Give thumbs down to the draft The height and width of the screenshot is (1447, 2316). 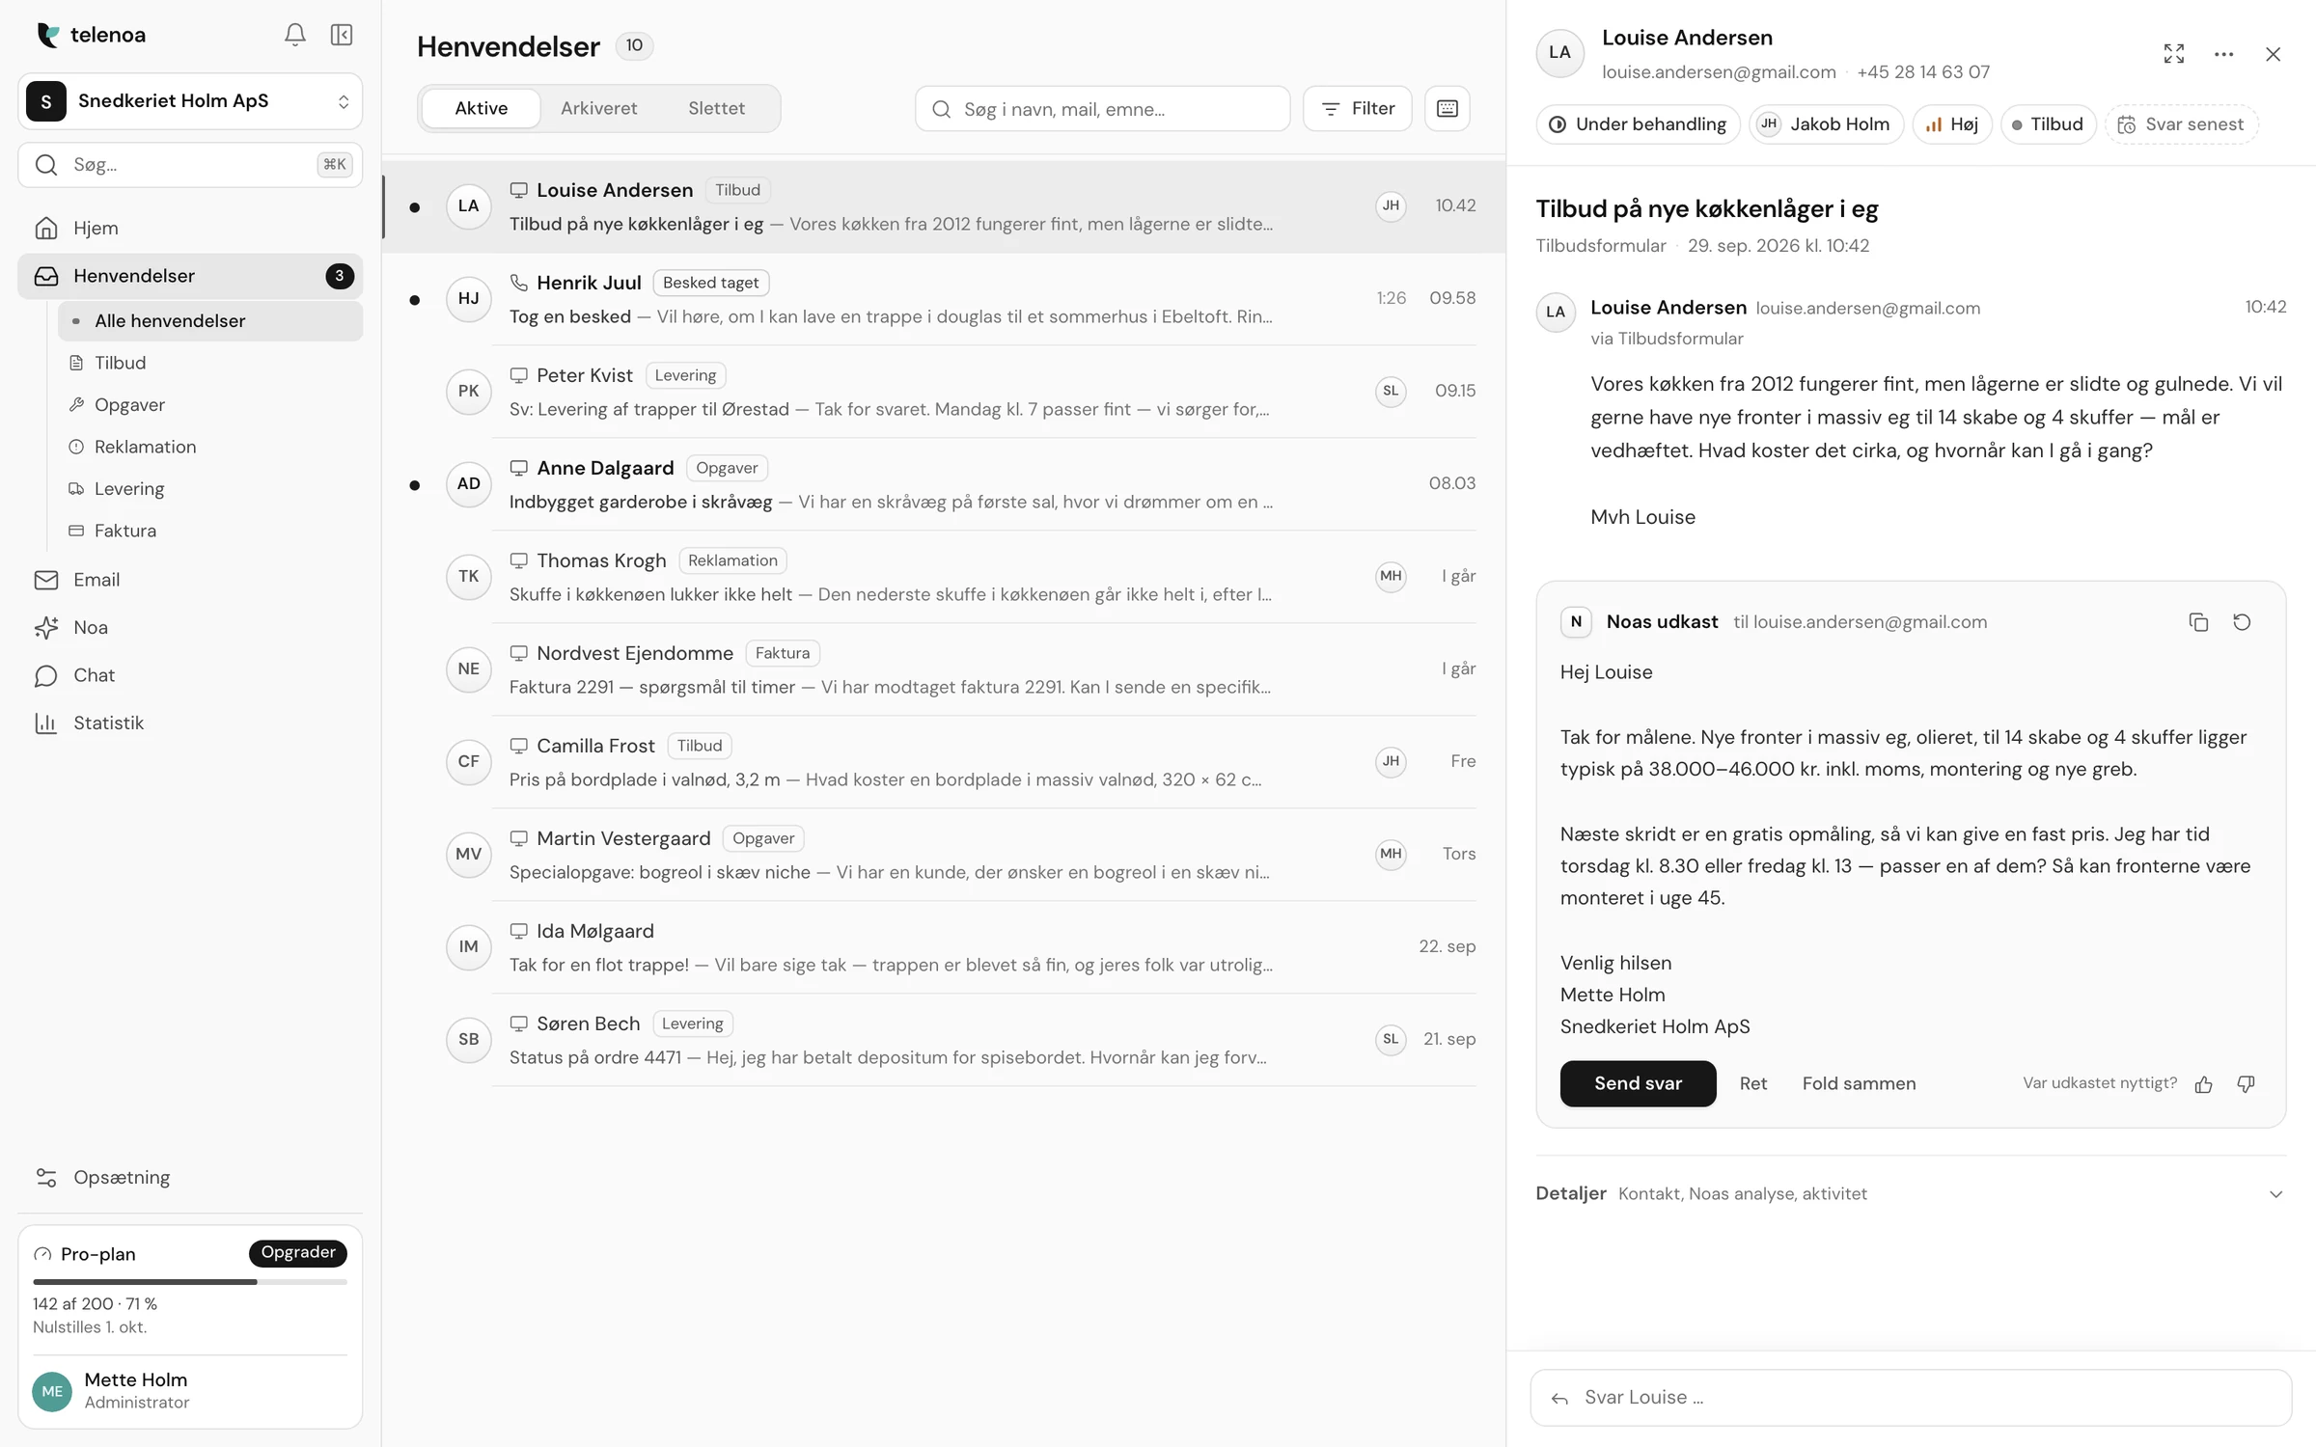coord(2246,1084)
